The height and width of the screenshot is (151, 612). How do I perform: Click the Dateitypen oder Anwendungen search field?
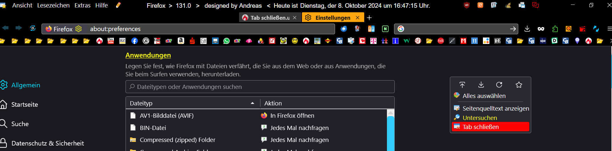(x=260, y=87)
